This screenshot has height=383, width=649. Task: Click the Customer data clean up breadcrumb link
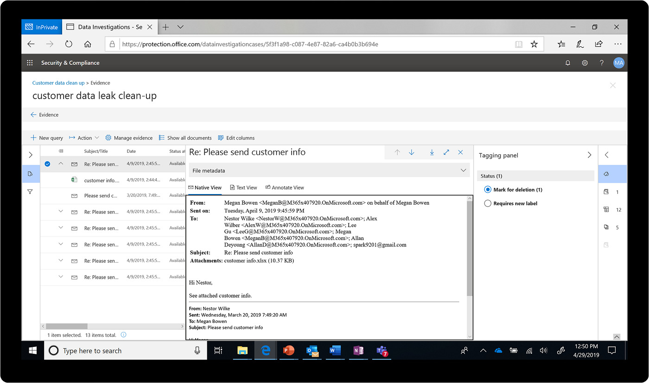click(58, 82)
